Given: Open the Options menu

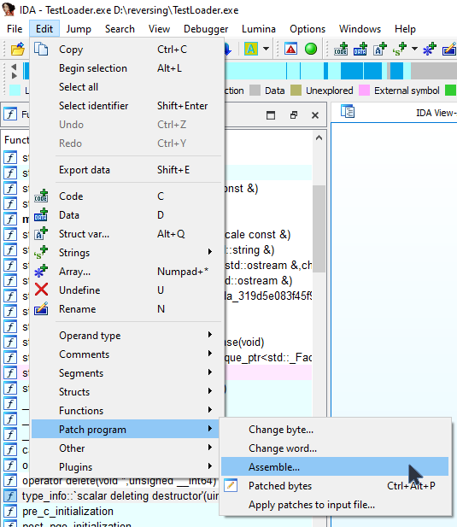Looking at the screenshot, I should 308,29.
